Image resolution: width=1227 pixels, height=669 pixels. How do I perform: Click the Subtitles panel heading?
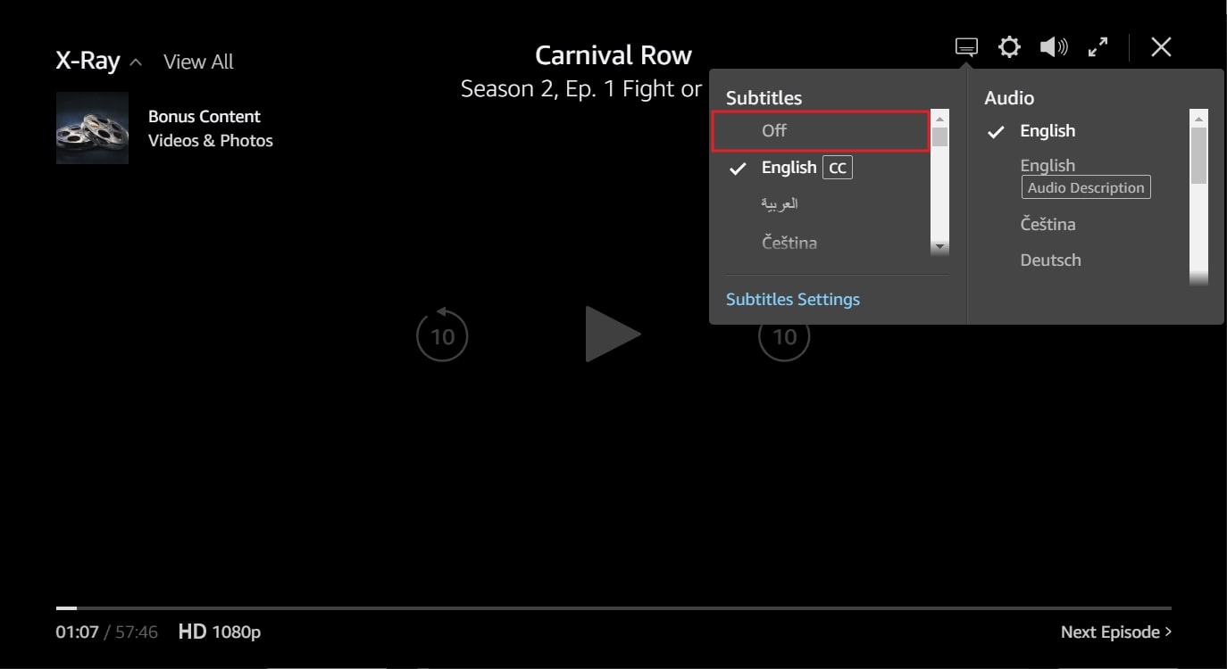[764, 98]
